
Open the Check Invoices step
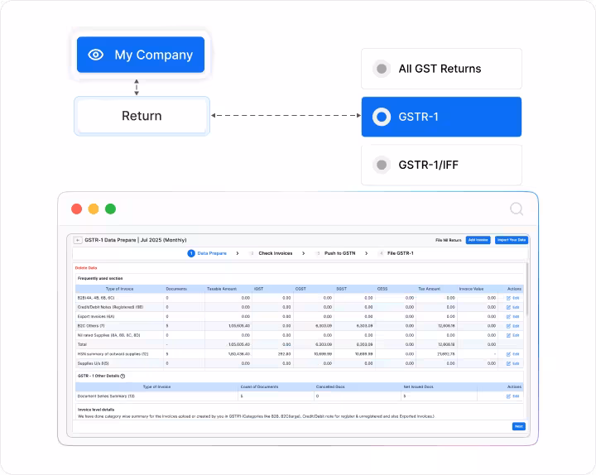tap(272, 253)
